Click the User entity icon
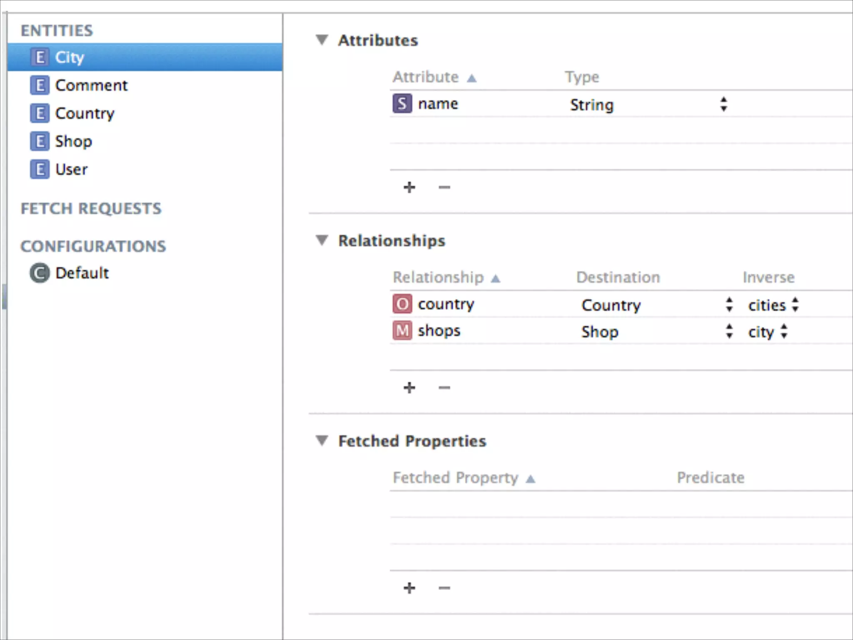Screen dimensions: 853x640 click(40, 169)
